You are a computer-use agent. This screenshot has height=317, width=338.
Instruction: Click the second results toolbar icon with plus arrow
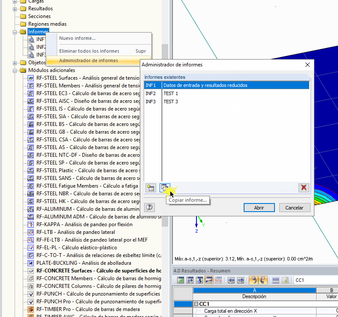click(190, 280)
